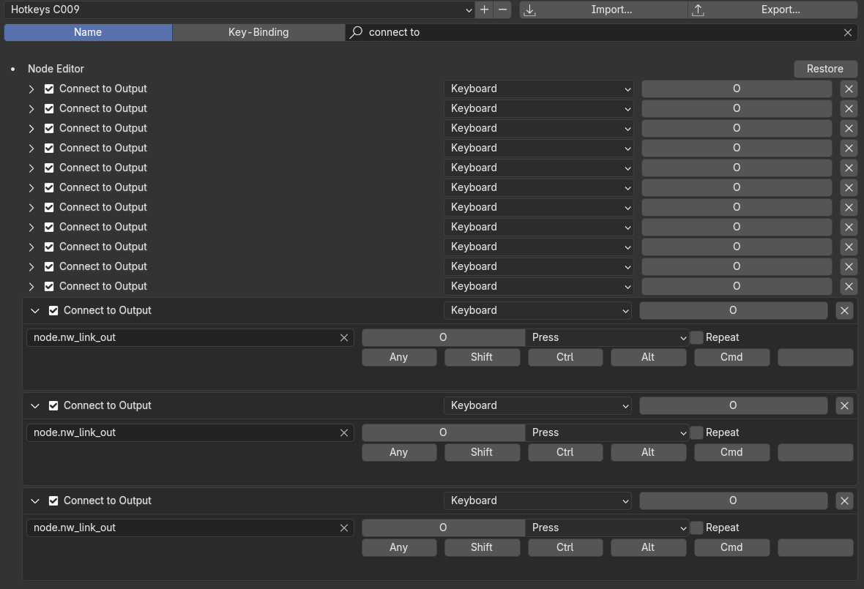The height and width of the screenshot is (589, 864).
Task: Clear the node.nw_link_out identifier in the bottom entry
Action: pos(344,528)
